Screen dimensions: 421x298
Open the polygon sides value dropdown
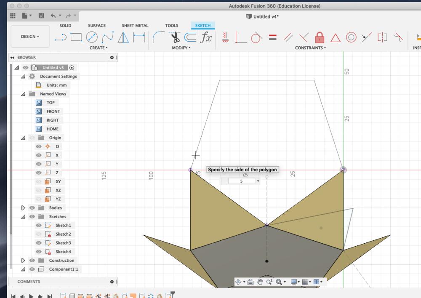(x=258, y=181)
